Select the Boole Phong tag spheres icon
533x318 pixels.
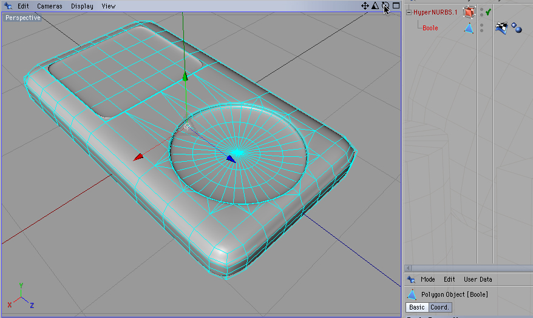(517, 28)
